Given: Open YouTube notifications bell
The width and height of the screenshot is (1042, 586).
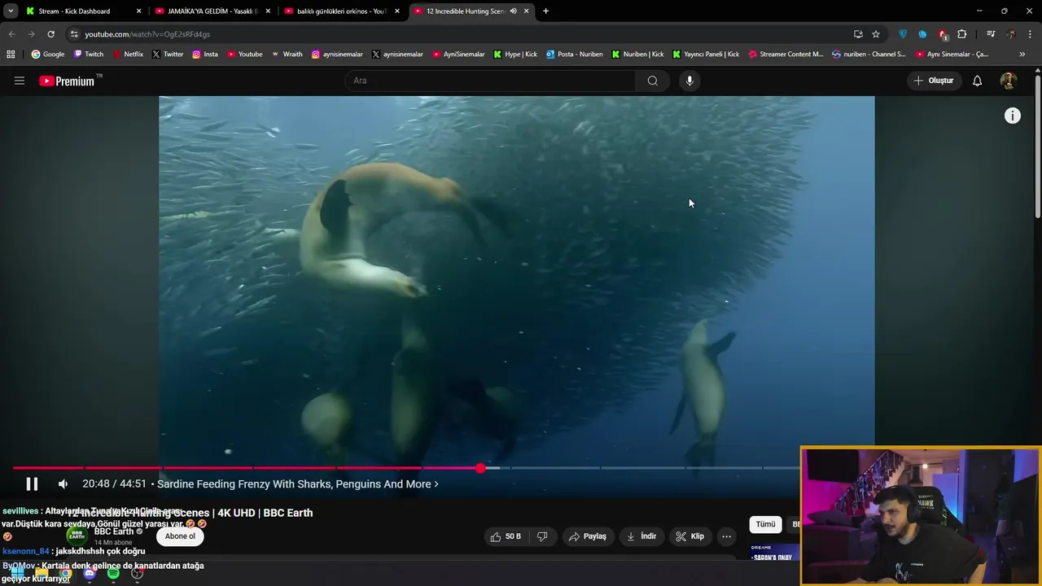Looking at the screenshot, I should coord(978,81).
